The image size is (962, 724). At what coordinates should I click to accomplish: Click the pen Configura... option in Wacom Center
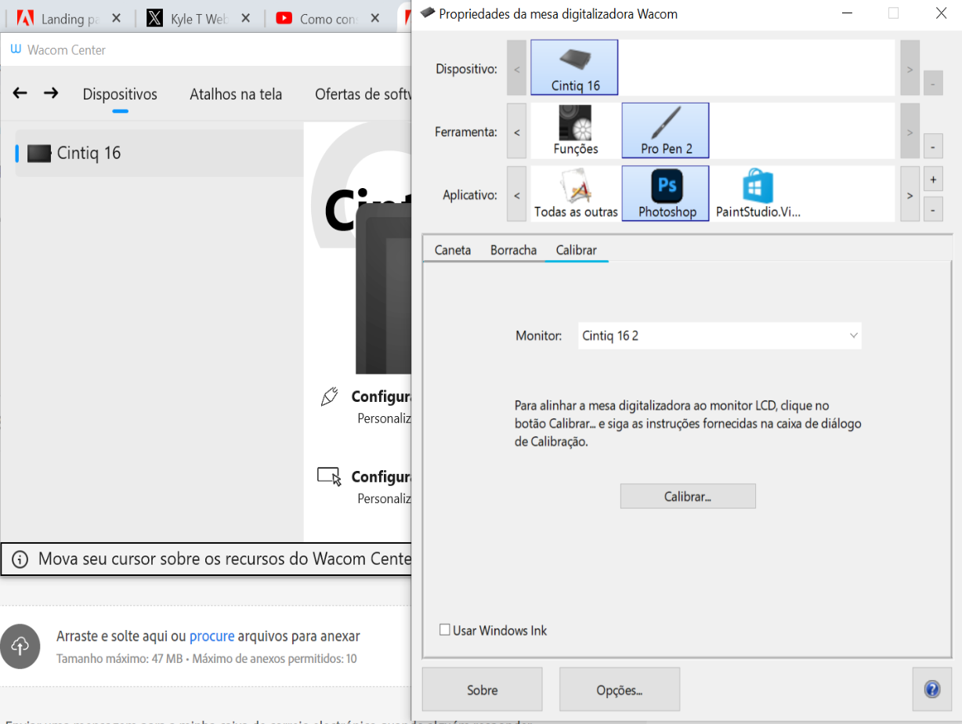point(382,396)
